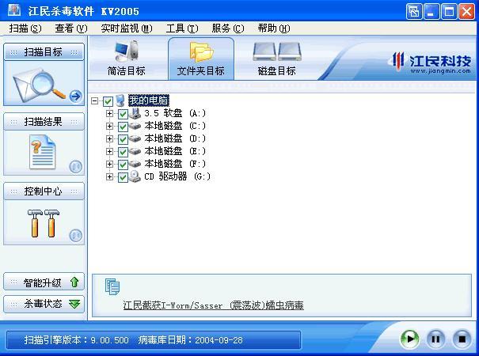Open the 扫描(S) menu
This screenshot has height=356, width=479.
tap(25, 28)
